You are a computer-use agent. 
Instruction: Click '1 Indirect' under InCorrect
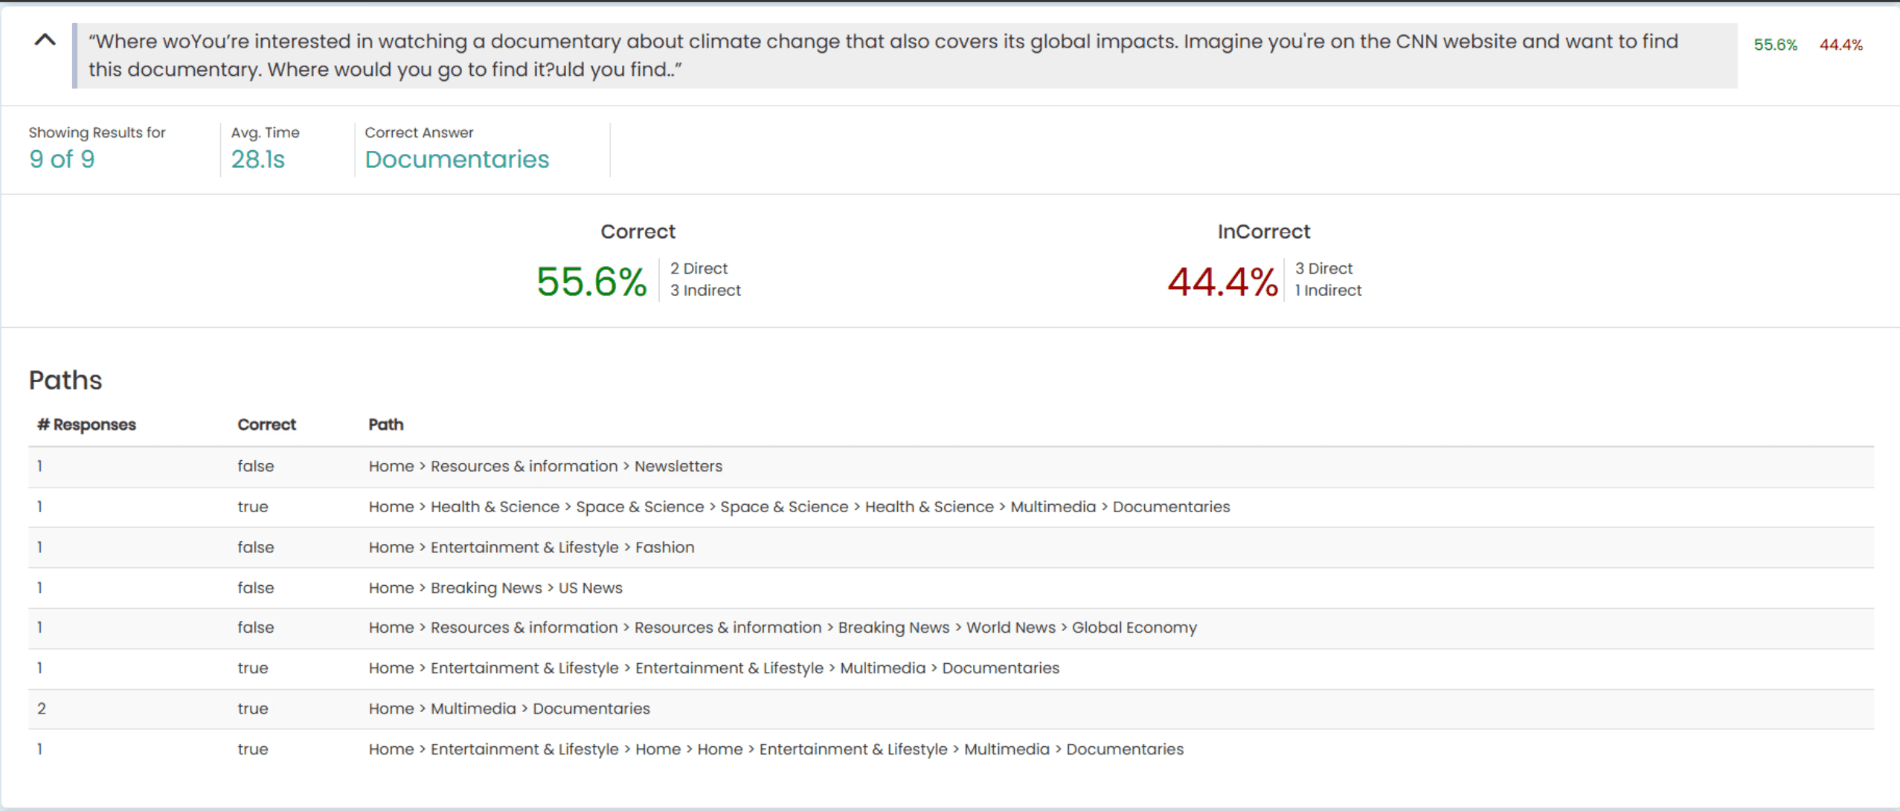(x=1328, y=291)
